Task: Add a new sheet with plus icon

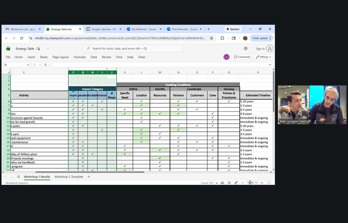Action: 89,177
